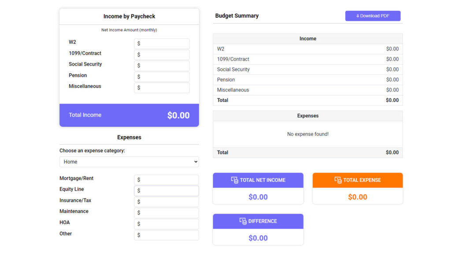Click the Expenses heading above the category selector
The height and width of the screenshot is (254, 451).
(129, 138)
